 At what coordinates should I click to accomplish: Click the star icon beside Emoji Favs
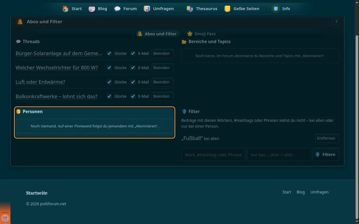pos(190,34)
